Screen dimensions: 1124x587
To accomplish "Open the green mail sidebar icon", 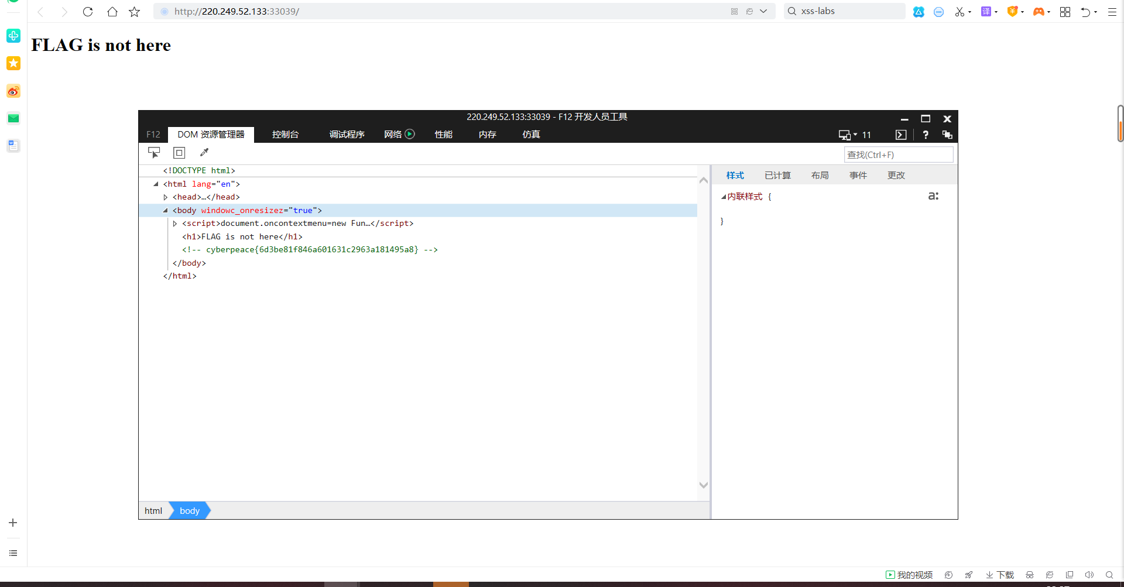I will point(13,118).
